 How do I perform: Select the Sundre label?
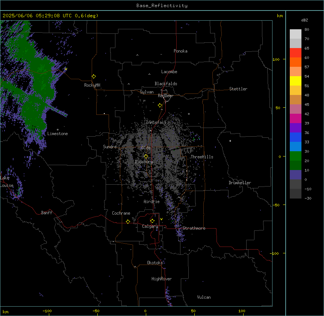(110, 147)
